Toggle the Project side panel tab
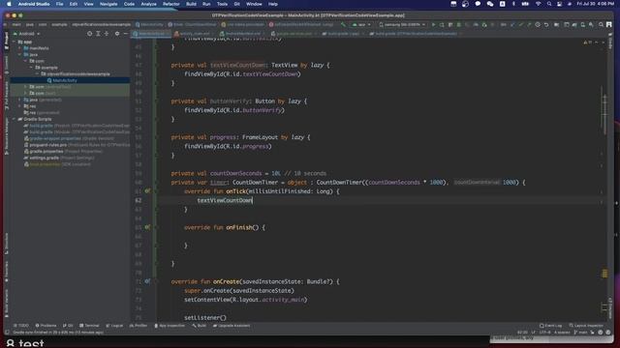The image size is (620, 348). pyautogui.click(x=7, y=42)
